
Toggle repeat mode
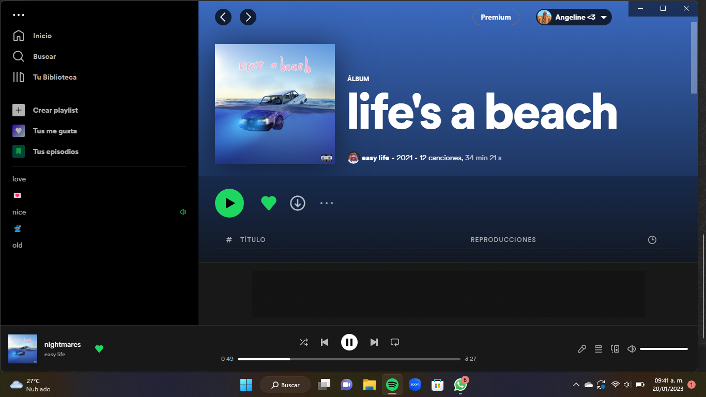tap(395, 342)
